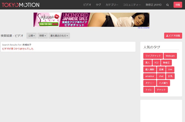Open the カテゴリー navigation menu
The image size is (185, 122).
coord(112,5)
